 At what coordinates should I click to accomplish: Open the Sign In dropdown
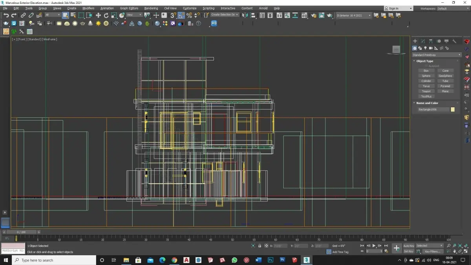click(x=399, y=8)
